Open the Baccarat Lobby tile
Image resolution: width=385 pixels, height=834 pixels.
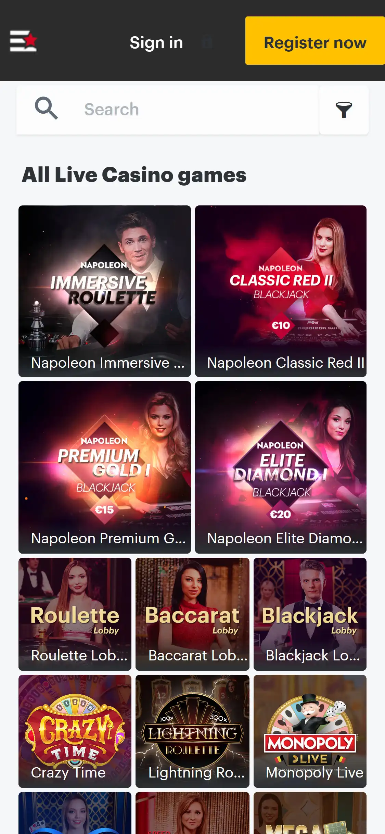192,614
